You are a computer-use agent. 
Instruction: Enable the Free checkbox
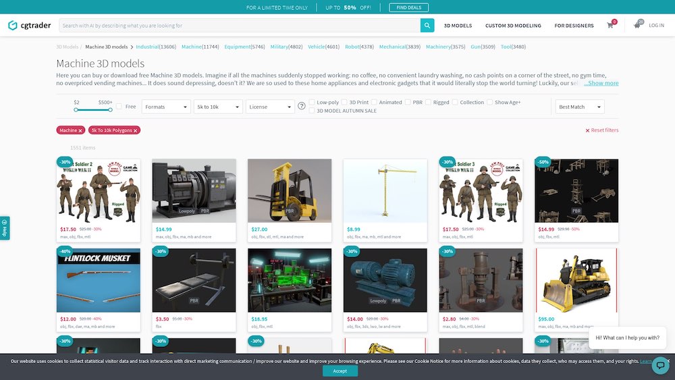tap(119, 107)
